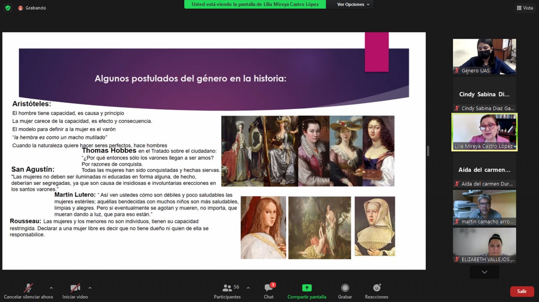Viewport: 539px width, 302px height.
Task: Select ELIZABETH VALLEJOS video thumbnail
Action: 484,245
